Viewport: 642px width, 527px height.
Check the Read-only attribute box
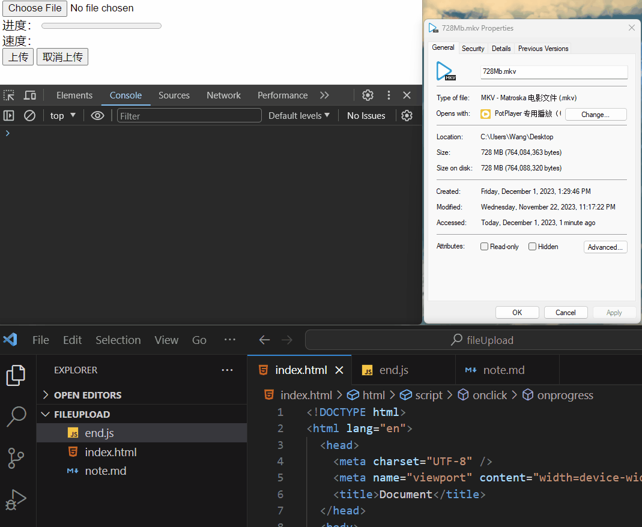click(x=485, y=246)
